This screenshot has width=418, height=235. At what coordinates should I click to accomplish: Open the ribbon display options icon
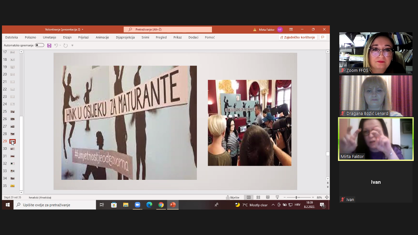tap(291, 29)
